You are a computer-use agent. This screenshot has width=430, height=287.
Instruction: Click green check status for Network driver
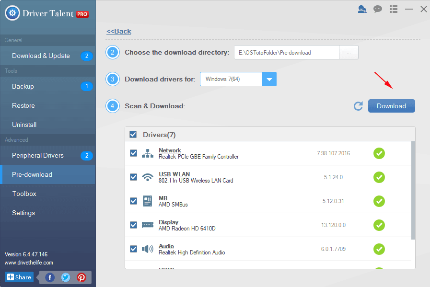click(x=379, y=153)
